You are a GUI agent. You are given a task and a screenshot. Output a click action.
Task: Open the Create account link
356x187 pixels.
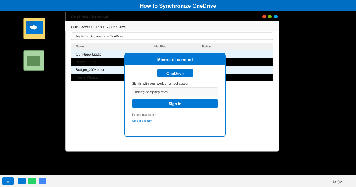click(x=142, y=121)
